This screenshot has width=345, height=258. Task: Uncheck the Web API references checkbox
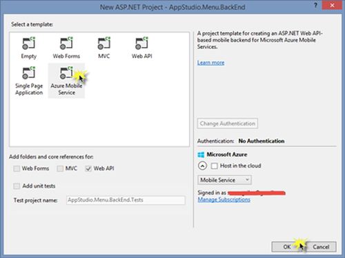tap(88, 168)
